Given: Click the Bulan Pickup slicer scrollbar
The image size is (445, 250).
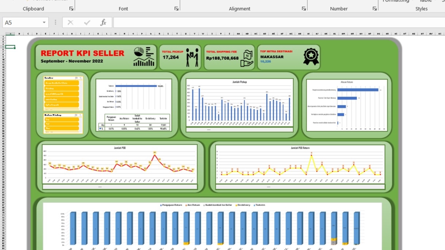Looking at the screenshot, I should coord(81,125).
